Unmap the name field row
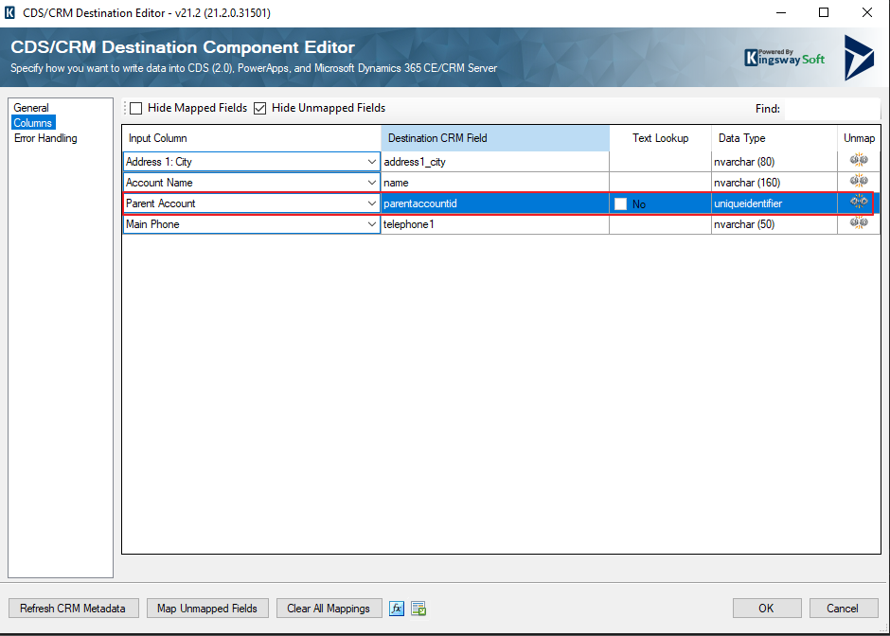 point(859,182)
